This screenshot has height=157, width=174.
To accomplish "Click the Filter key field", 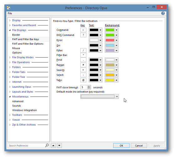I will (x=83, y=51).
